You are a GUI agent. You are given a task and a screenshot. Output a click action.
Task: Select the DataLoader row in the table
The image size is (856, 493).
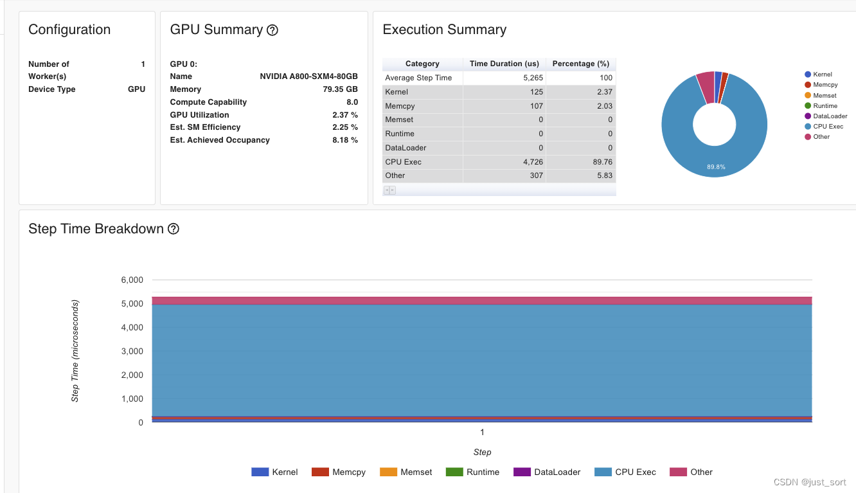[499, 148]
